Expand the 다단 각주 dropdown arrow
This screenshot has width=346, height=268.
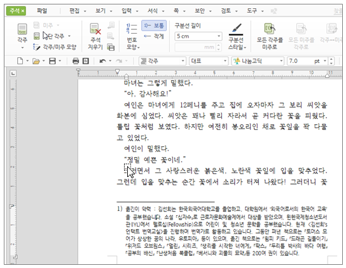coord(69,36)
